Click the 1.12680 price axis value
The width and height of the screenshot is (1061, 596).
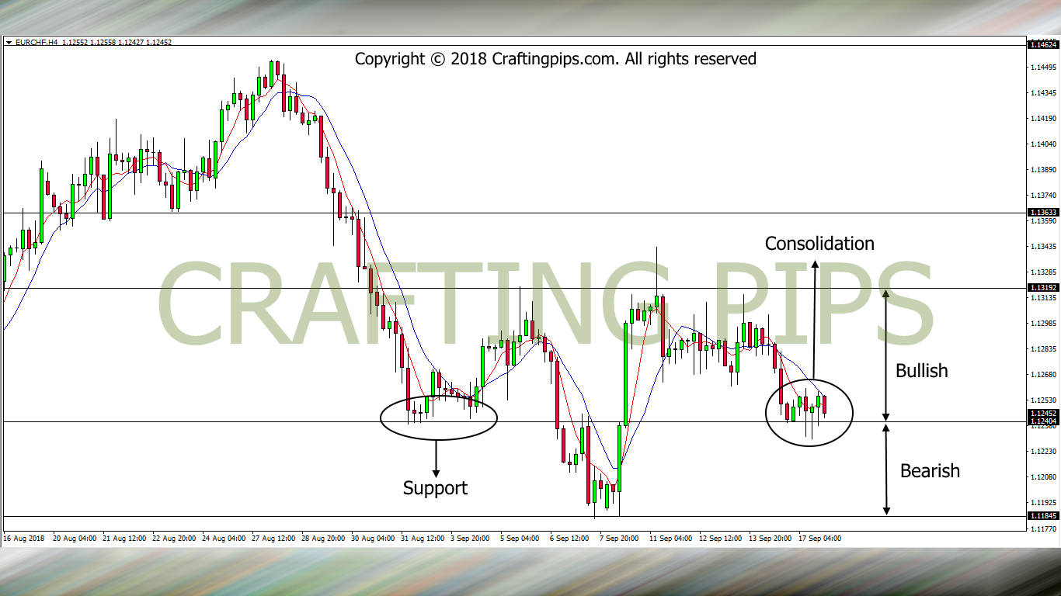1042,375
